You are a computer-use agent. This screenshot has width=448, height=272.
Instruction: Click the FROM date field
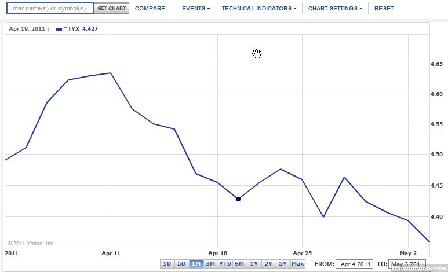[x=355, y=264]
